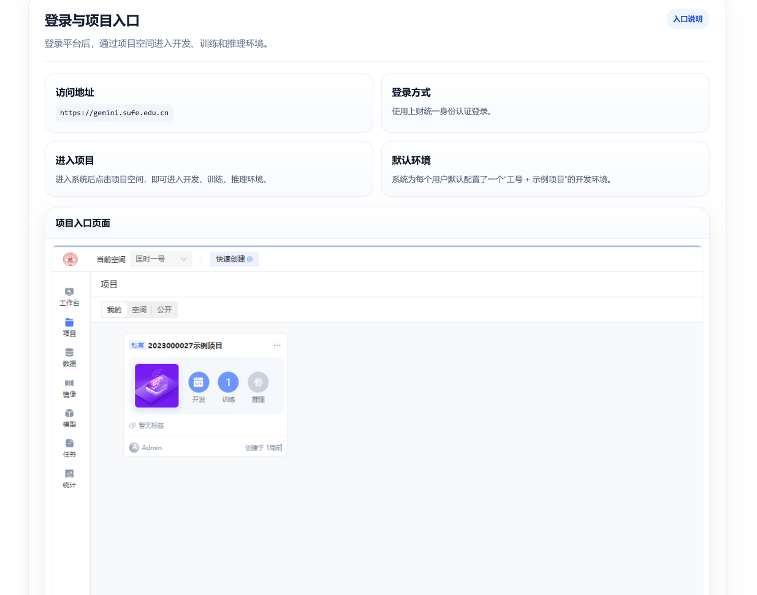This screenshot has height=595, width=757.
Task: Open the project card more-options menu
Action: click(277, 346)
